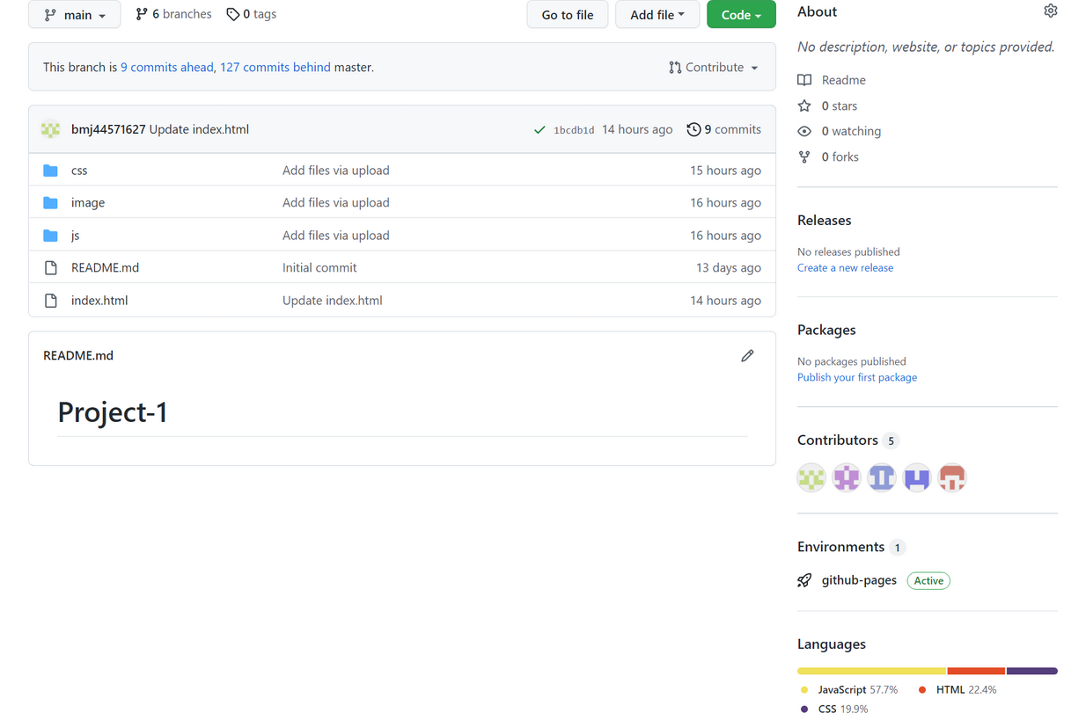Open the 0 forks link
The width and height of the screenshot is (1086, 720).
pos(840,156)
